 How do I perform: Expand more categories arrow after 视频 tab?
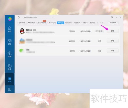103,23
